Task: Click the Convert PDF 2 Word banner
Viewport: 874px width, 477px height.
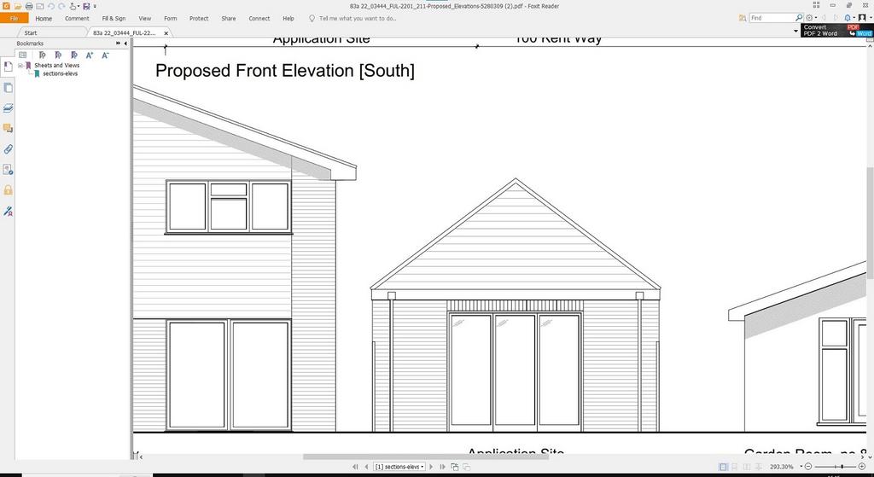Action: pos(836,30)
